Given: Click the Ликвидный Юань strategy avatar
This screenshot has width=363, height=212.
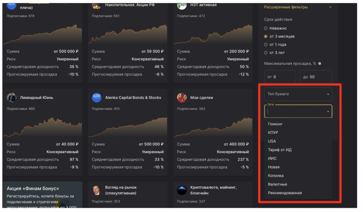Looking at the screenshot, I should (12, 97).
